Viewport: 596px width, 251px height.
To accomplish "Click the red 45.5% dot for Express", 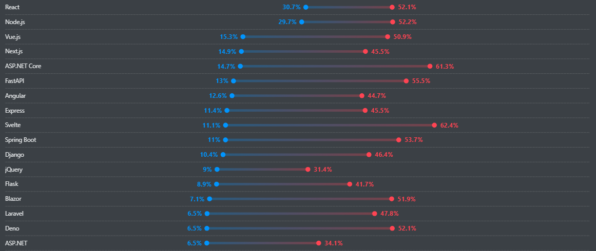I will 365,111.
